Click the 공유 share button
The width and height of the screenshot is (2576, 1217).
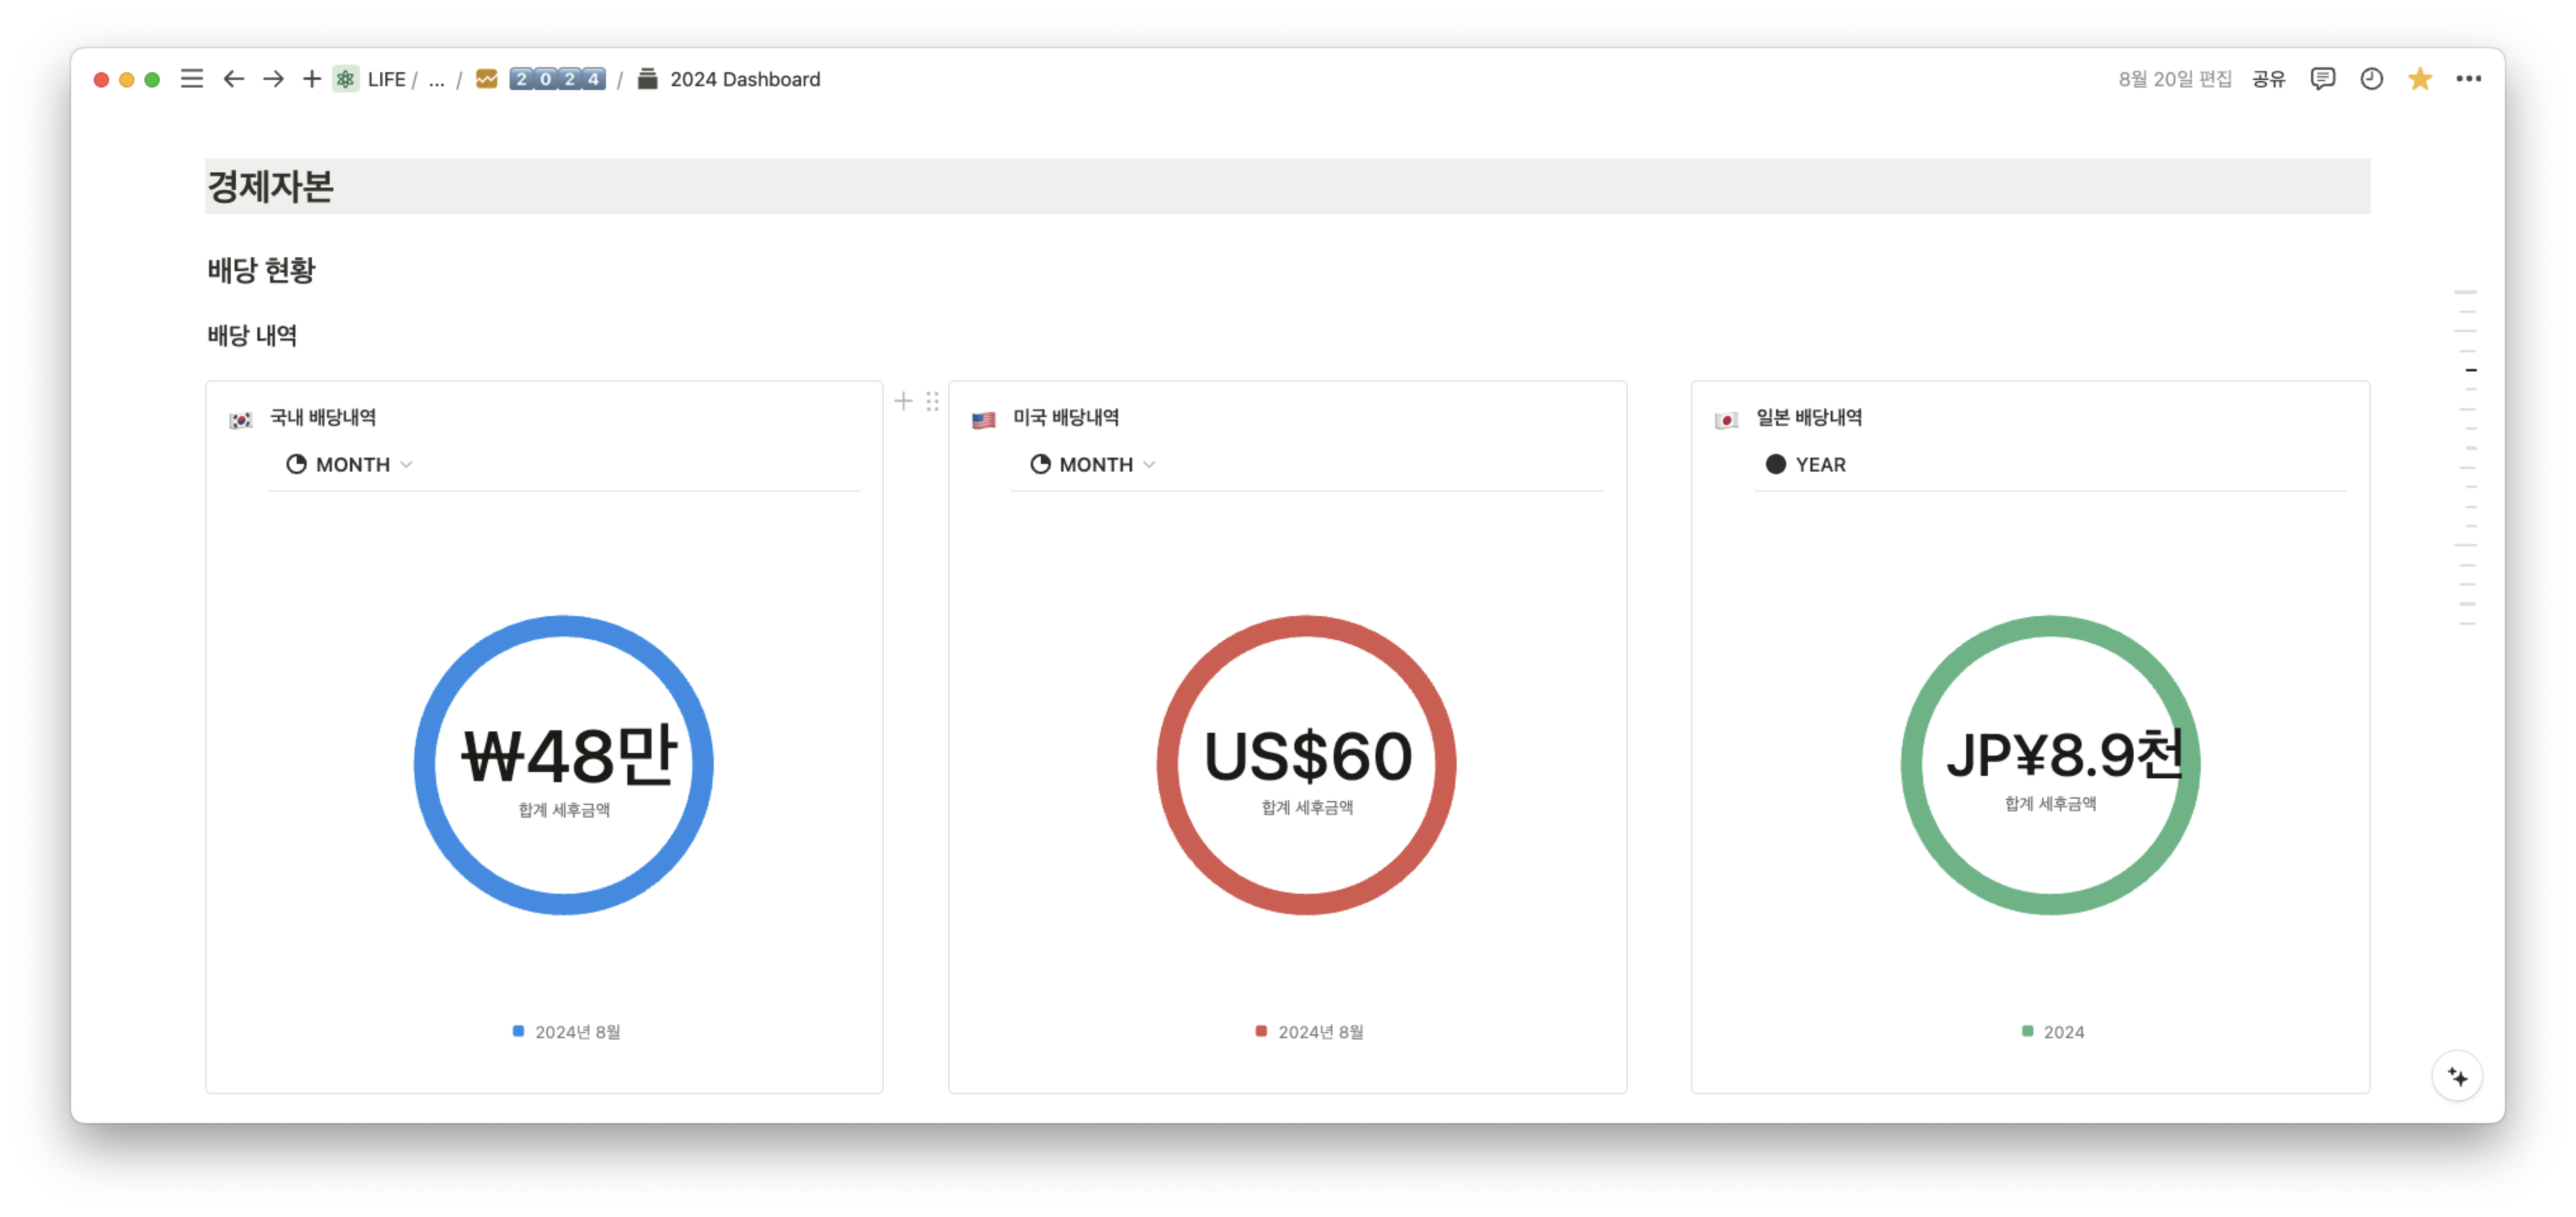[2268, 79]
